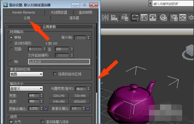Click the 宽度 width spinner arrows

(x=42, y=95)
